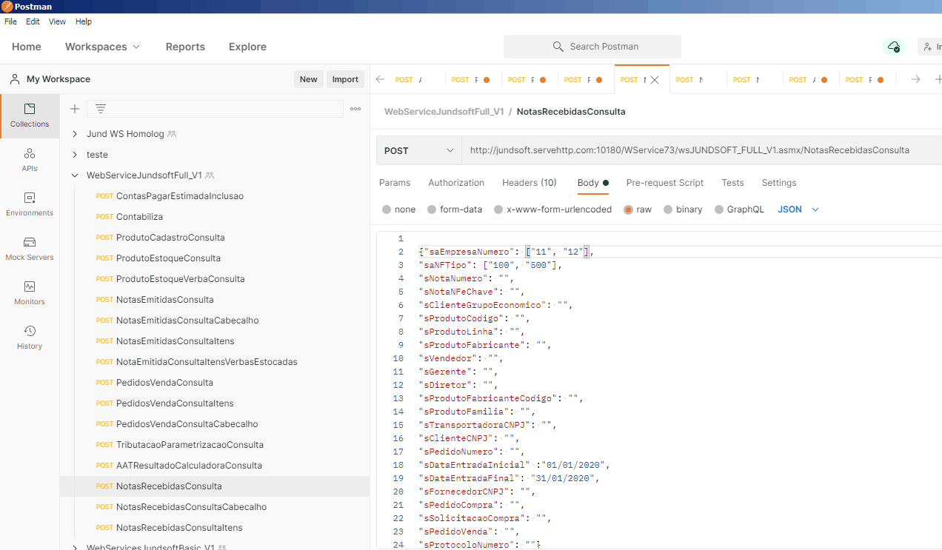Open the POST method dropdown
Image resolution: width=942 pixels, height=550 pixels.
click(x=418, y=150)
